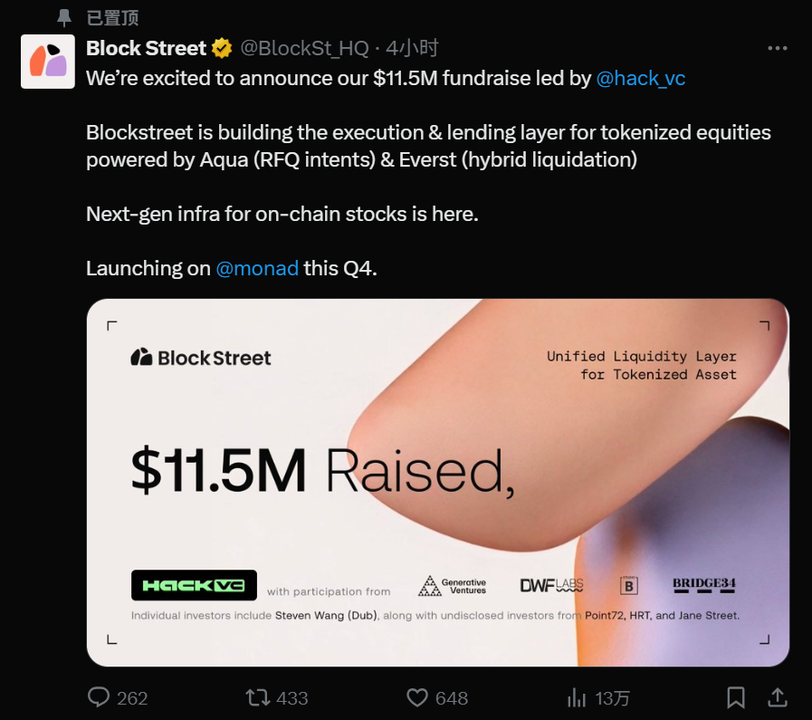Repost this tweet using retweet icon
The image size is (812, 720).
click(258, 697)
